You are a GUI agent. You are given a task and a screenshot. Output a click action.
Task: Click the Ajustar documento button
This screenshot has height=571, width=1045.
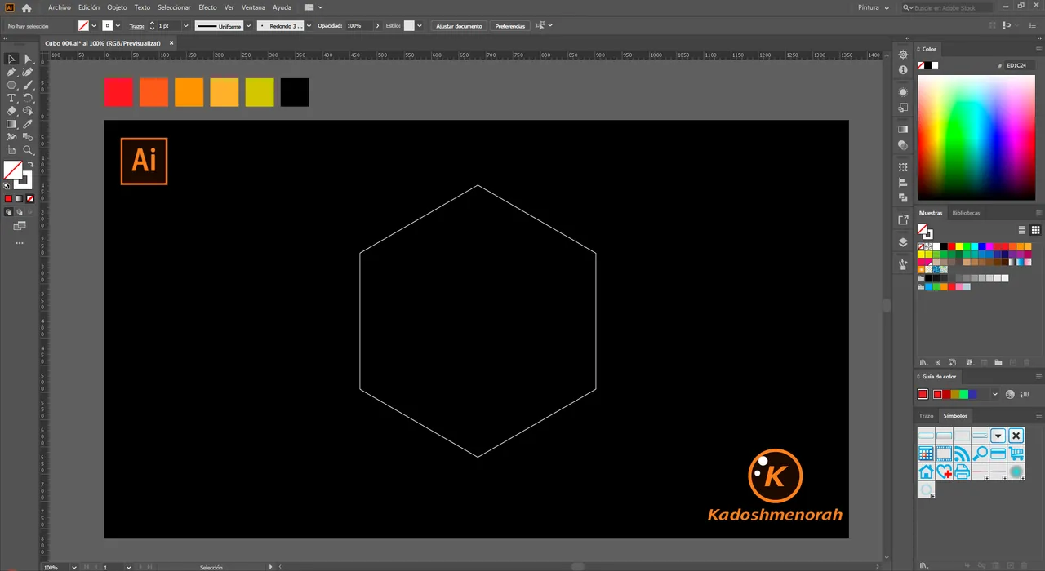(x=459, y=26)
